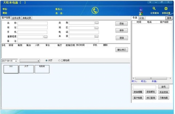Open title bar dropdown arrow menu
The height and width of the screenshot is (114, 175).
[x=150, y=2]
